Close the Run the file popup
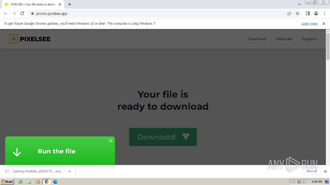The image size is (330, 185). (111, 141)
